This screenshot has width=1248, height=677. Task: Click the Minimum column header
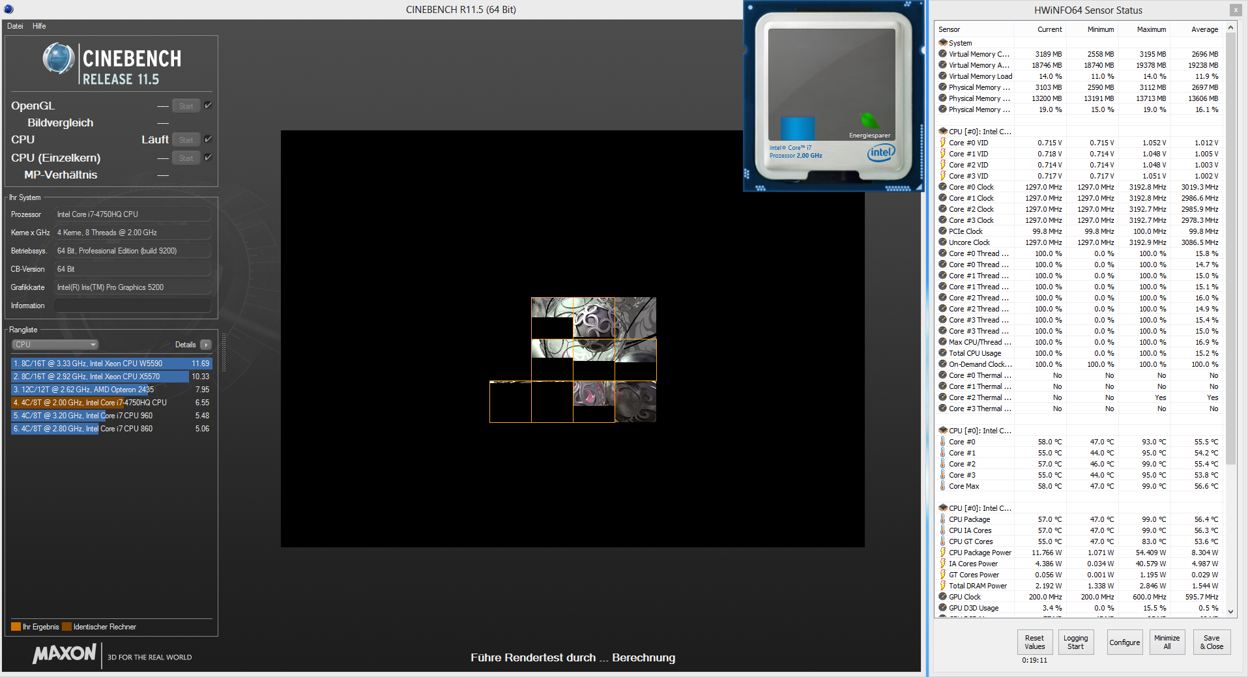[1092, 29]
